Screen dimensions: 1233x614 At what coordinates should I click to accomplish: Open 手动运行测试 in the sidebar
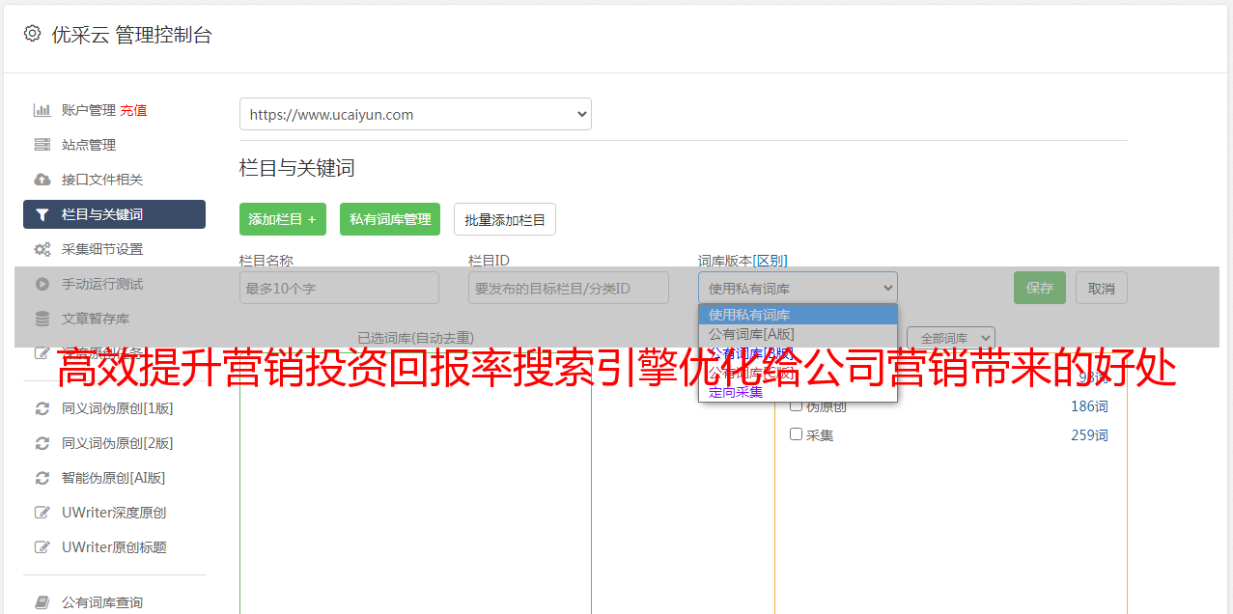pos(102,284)
